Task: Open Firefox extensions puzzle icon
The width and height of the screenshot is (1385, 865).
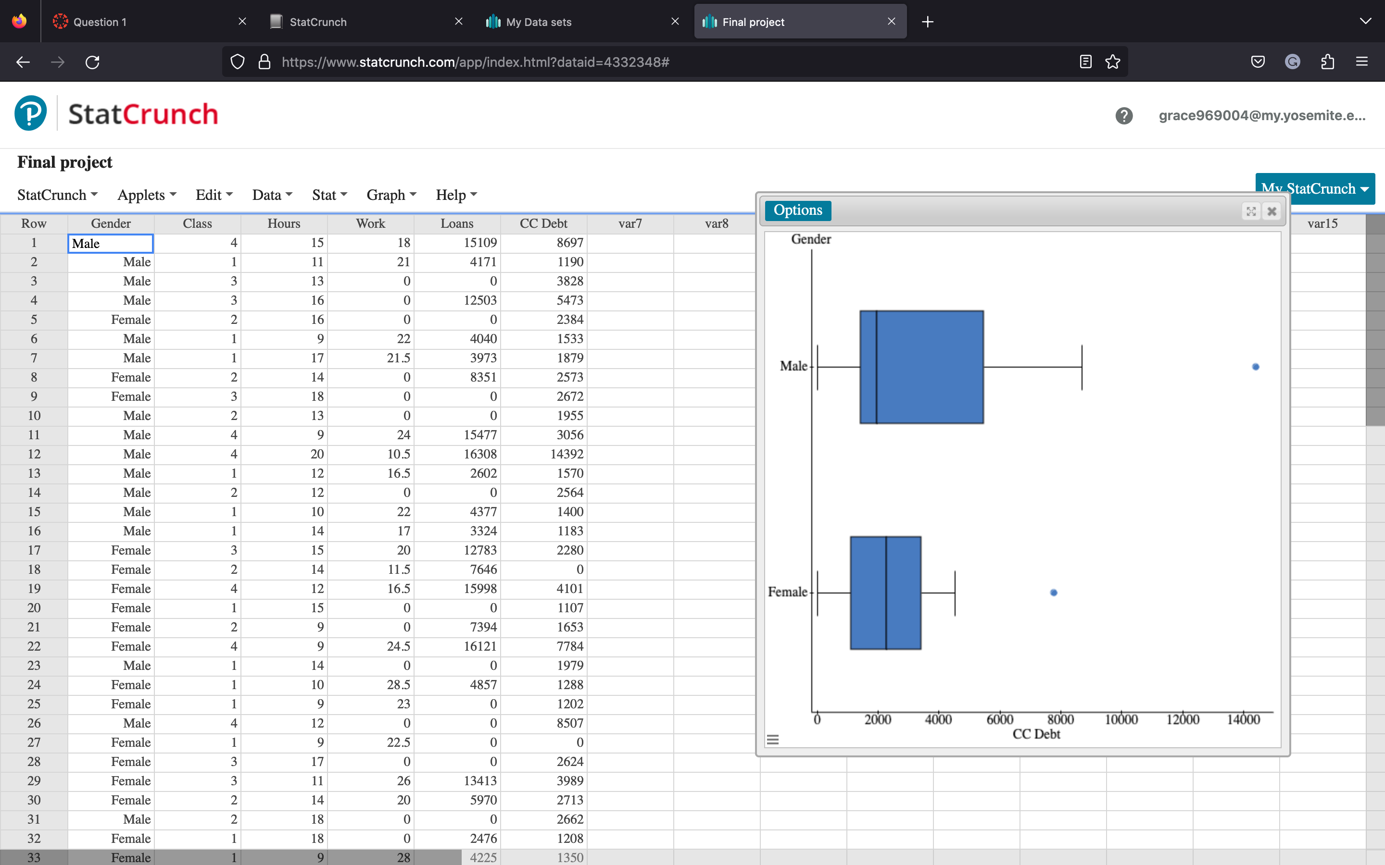Action: (1327, 62)
